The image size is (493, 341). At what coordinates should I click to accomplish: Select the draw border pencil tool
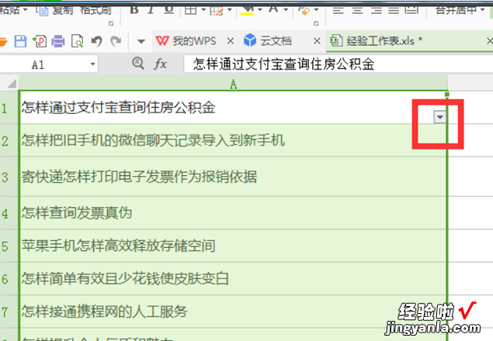coord(217,11)
